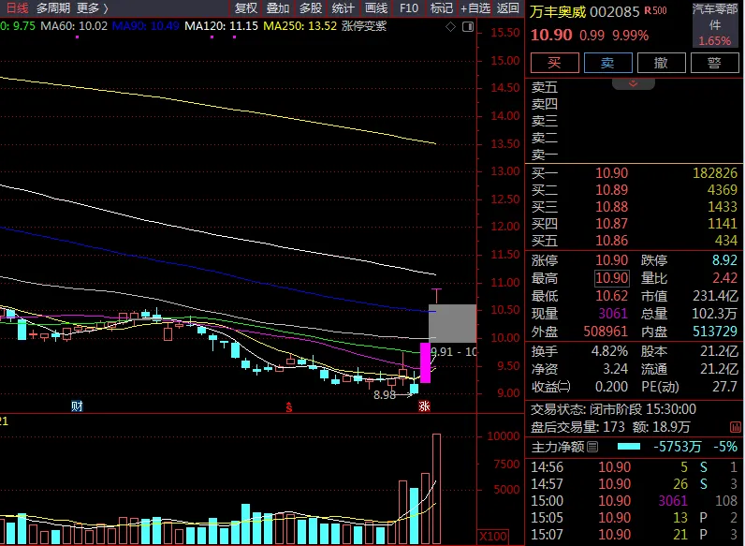Open the 主力净额 list icon

point(592,447)
